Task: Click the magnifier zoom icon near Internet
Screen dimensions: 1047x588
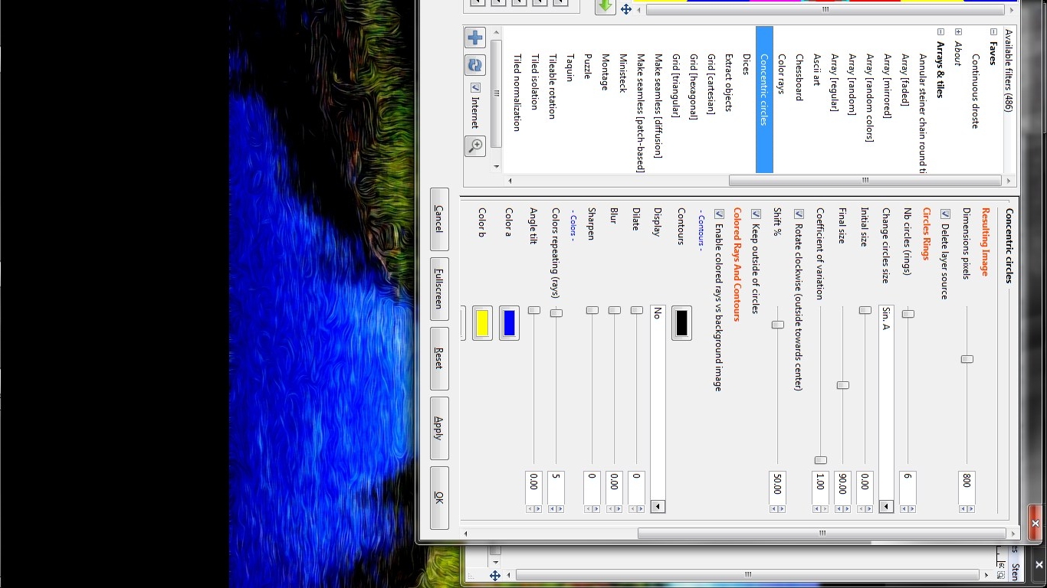Action: [x=475, y=145]
